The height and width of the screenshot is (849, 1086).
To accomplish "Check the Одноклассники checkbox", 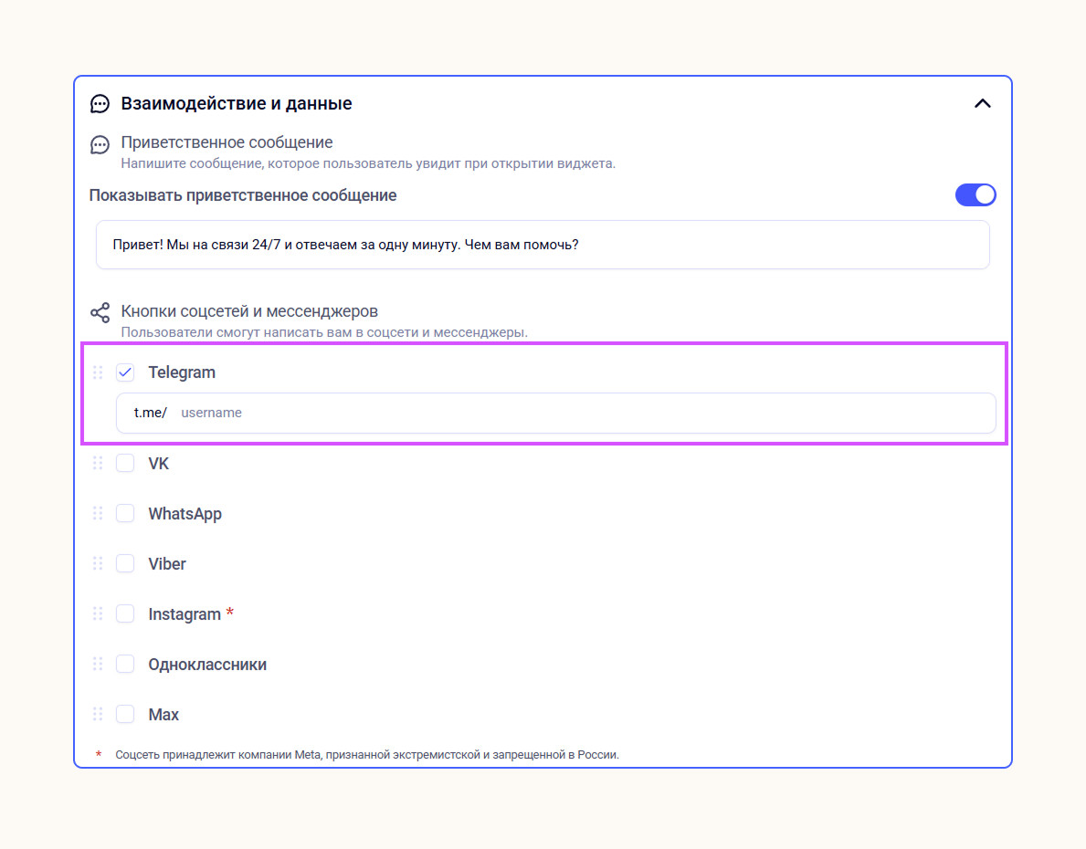I will click(125, 665).
